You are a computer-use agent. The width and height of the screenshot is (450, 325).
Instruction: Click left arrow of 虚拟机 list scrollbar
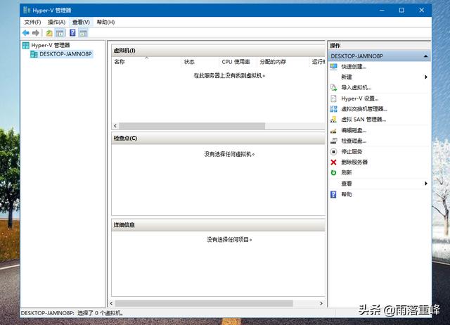point(115,126)
